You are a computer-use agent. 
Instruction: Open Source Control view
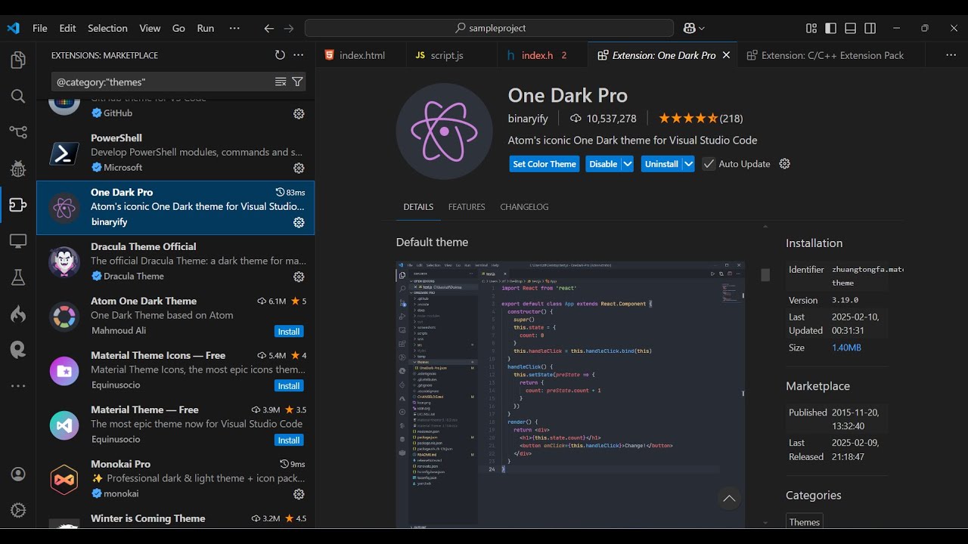tap(18, 132)
